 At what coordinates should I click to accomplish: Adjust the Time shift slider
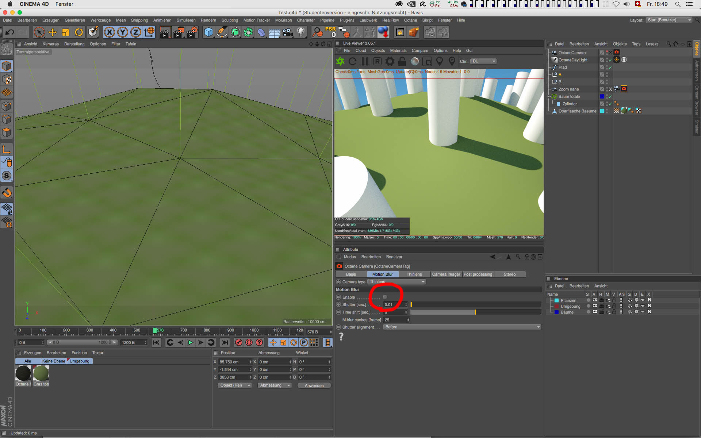(x=475, y=312)
